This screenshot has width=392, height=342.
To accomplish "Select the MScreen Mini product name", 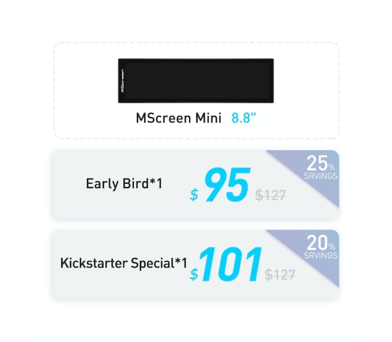I will point(179,118).
